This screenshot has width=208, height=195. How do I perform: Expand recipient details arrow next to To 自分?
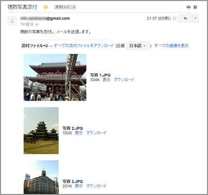pyautogui.click(x=37, y=25)
